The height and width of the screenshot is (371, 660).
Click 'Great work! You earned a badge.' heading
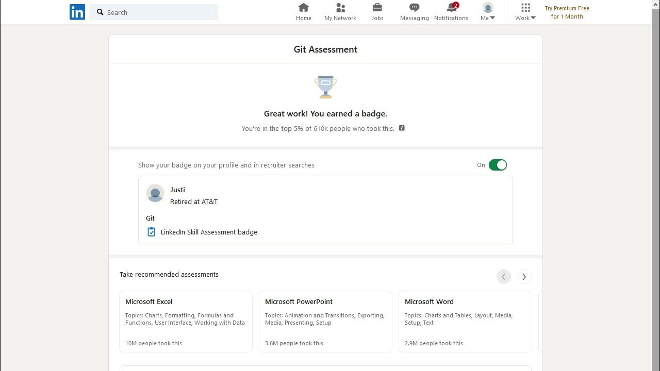pos(325,113)
